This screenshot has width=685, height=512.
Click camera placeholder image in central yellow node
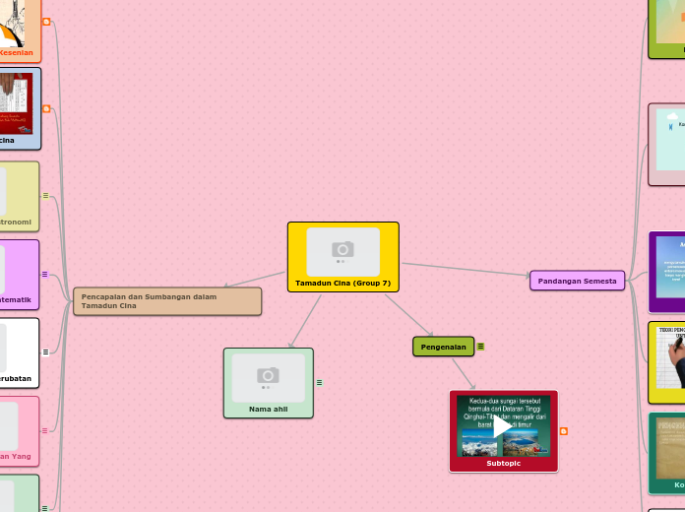pos(342,250)
